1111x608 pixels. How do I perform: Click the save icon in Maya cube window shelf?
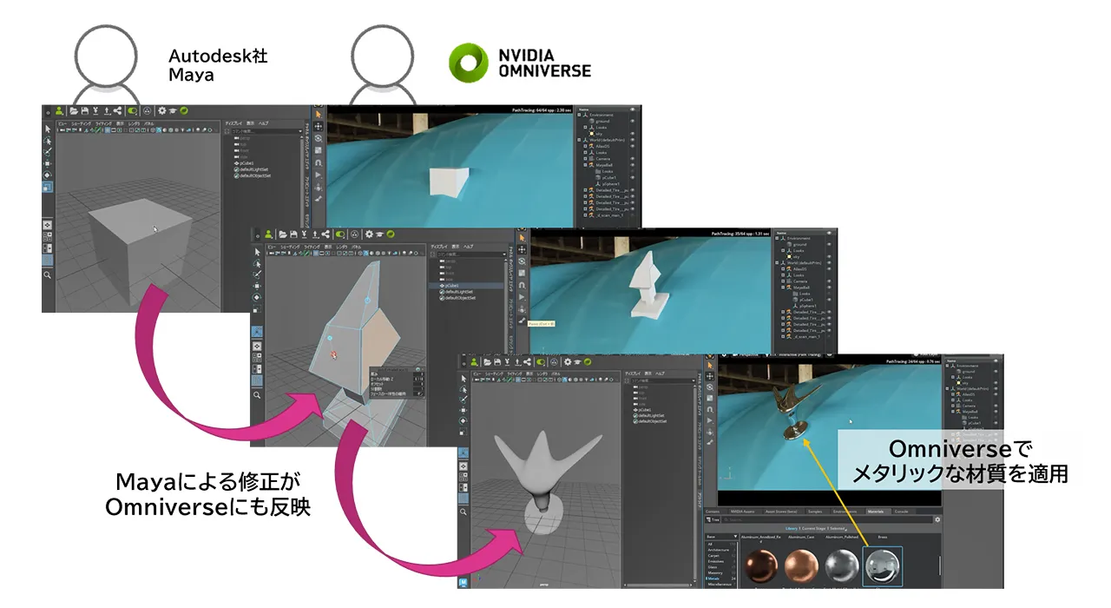coord(84,111)
